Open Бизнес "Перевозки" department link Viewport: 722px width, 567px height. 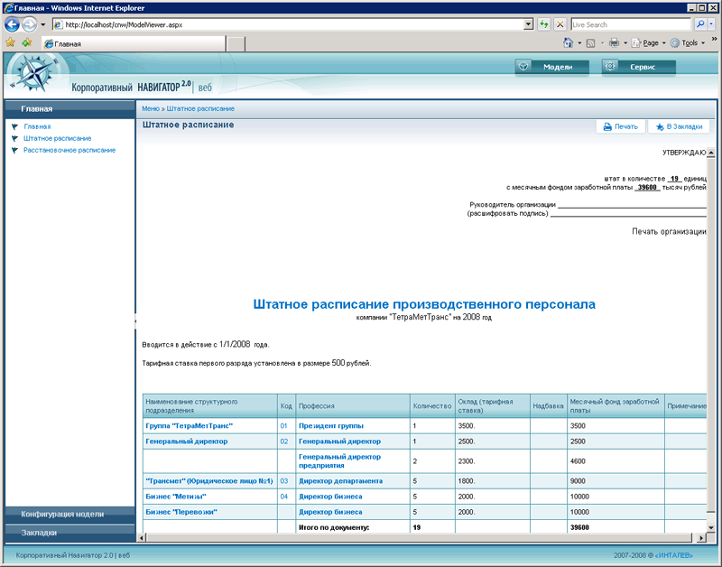(181, 512)
